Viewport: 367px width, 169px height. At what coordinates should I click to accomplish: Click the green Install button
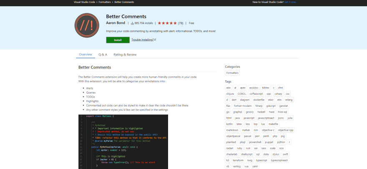118,40
